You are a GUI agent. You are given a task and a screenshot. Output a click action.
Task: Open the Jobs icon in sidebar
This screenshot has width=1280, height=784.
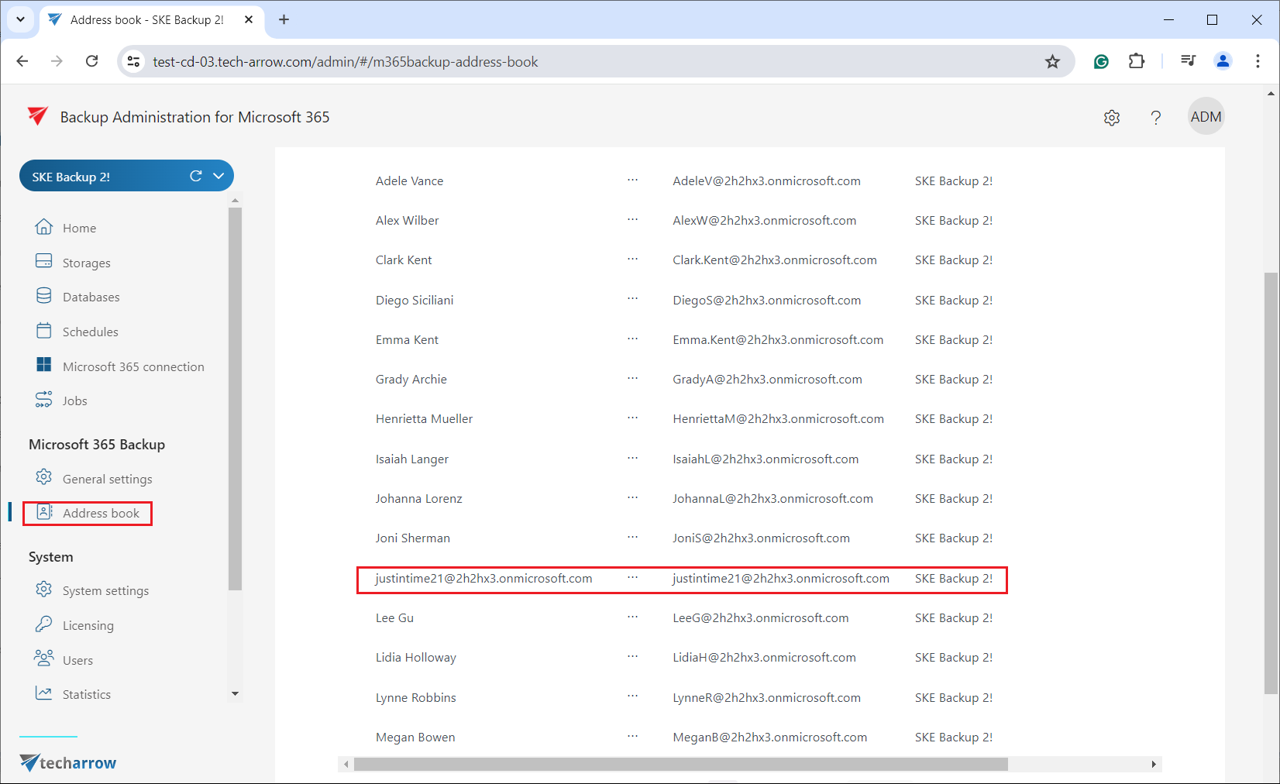pyautogui.click(x=44, y=400)
